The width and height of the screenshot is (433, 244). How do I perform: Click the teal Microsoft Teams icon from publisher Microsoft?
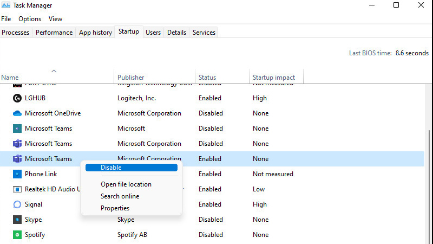coord(17,129)
